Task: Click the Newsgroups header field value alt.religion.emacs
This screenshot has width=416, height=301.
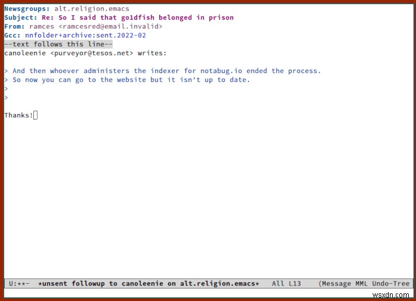Action: 92,9
